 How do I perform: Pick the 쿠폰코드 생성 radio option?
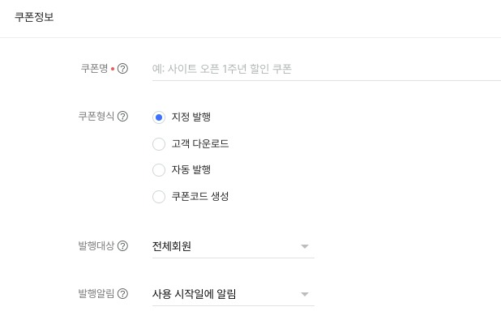point(159,197)
